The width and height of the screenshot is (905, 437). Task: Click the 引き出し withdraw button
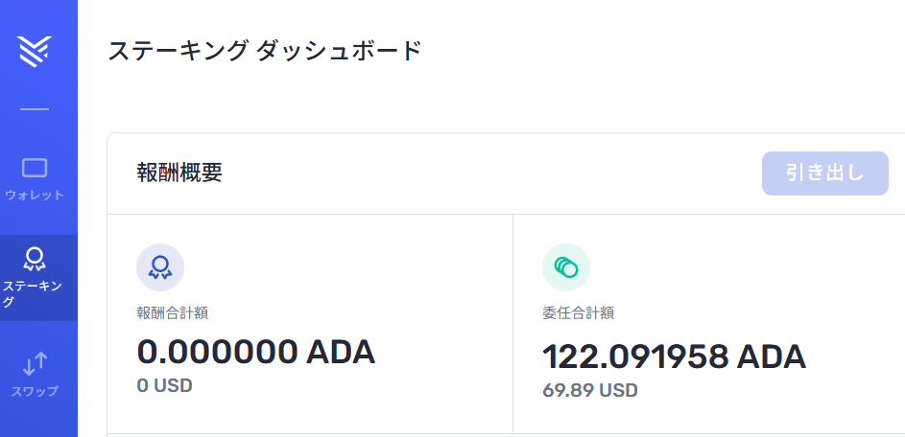pos(824,173)
